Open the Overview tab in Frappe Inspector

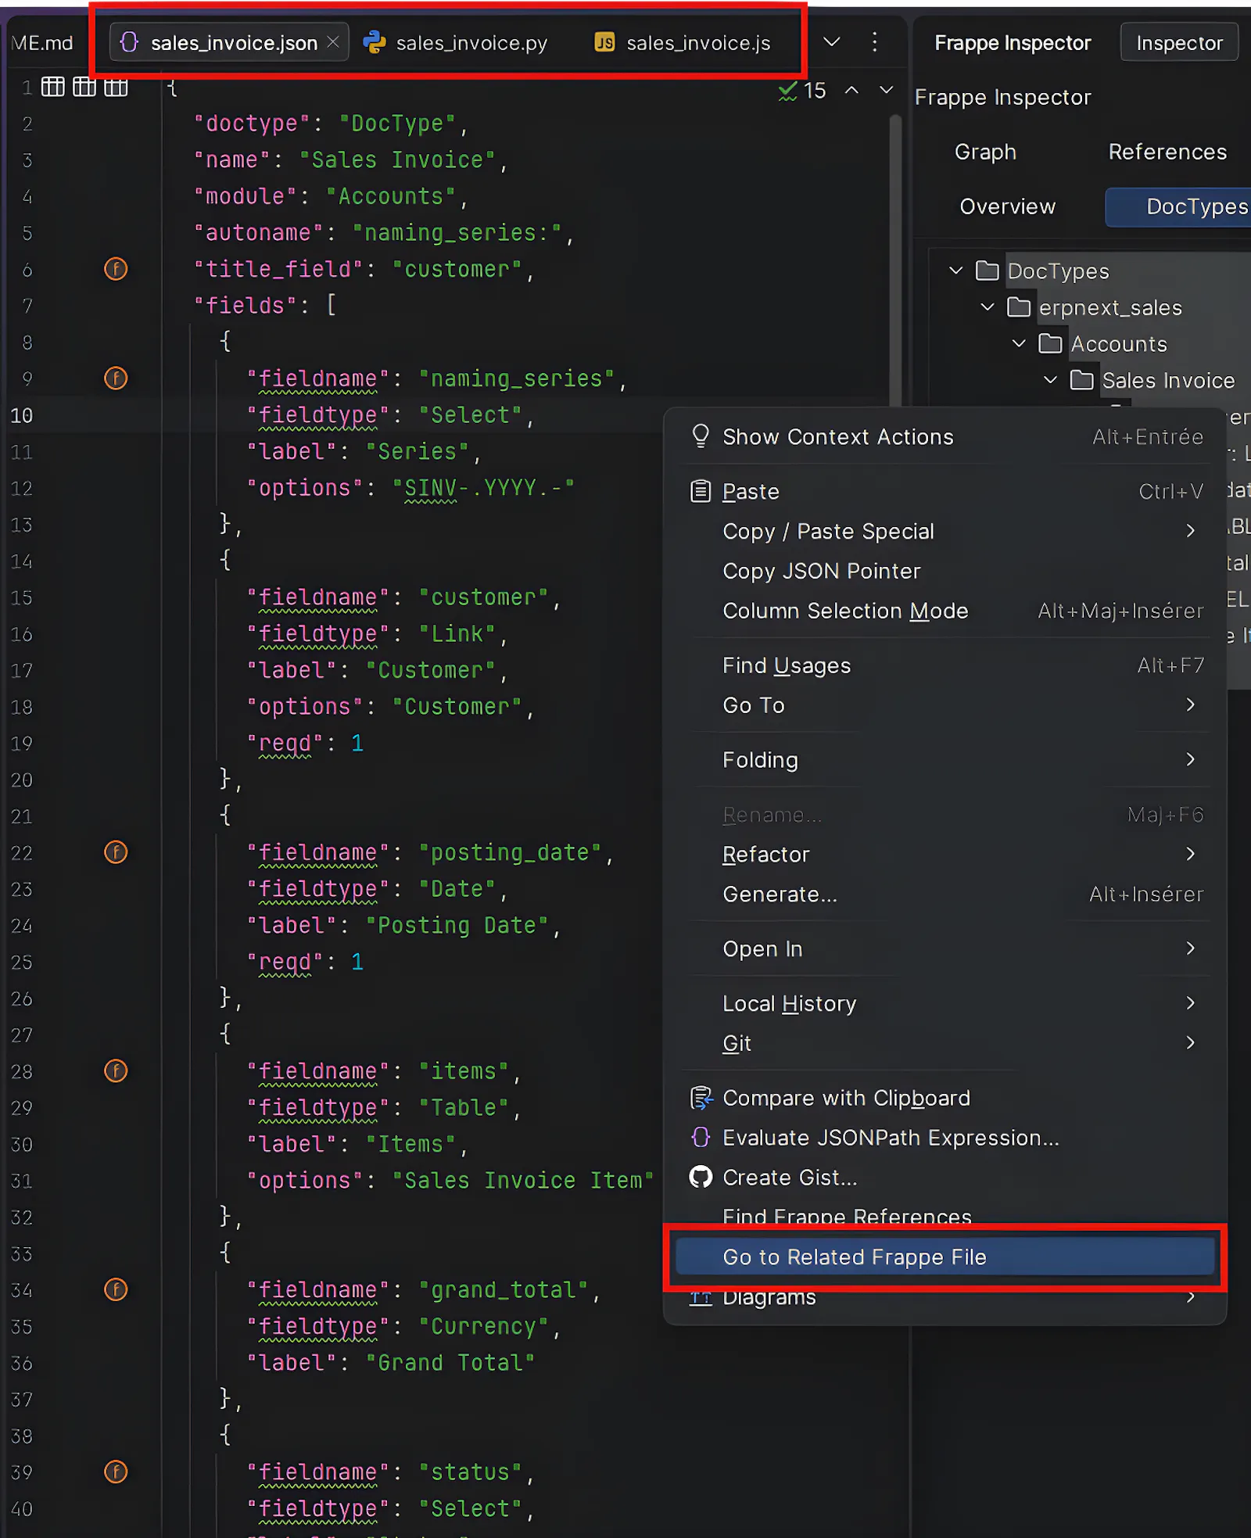pyautogui.click(x=1007, y=206)
